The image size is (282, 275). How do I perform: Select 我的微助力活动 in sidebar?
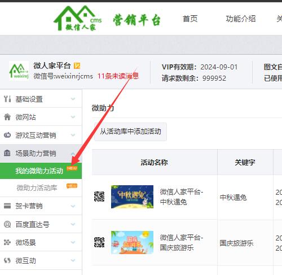click(41, 171)
